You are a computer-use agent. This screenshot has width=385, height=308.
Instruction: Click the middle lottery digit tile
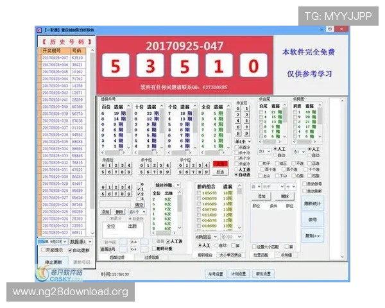[x=185, y=66]
